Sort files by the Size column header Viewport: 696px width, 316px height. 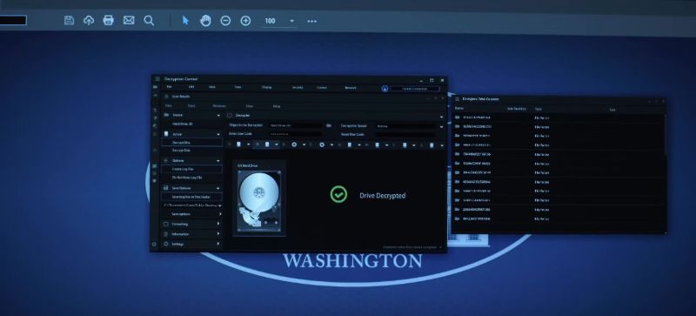[612, 110]
